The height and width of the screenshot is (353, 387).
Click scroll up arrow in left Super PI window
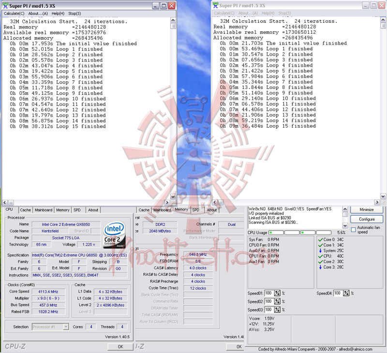[x=173, y=20]
